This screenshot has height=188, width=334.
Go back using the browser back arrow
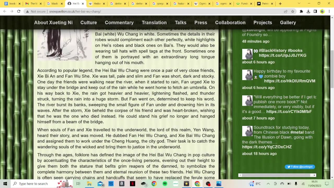5,11
